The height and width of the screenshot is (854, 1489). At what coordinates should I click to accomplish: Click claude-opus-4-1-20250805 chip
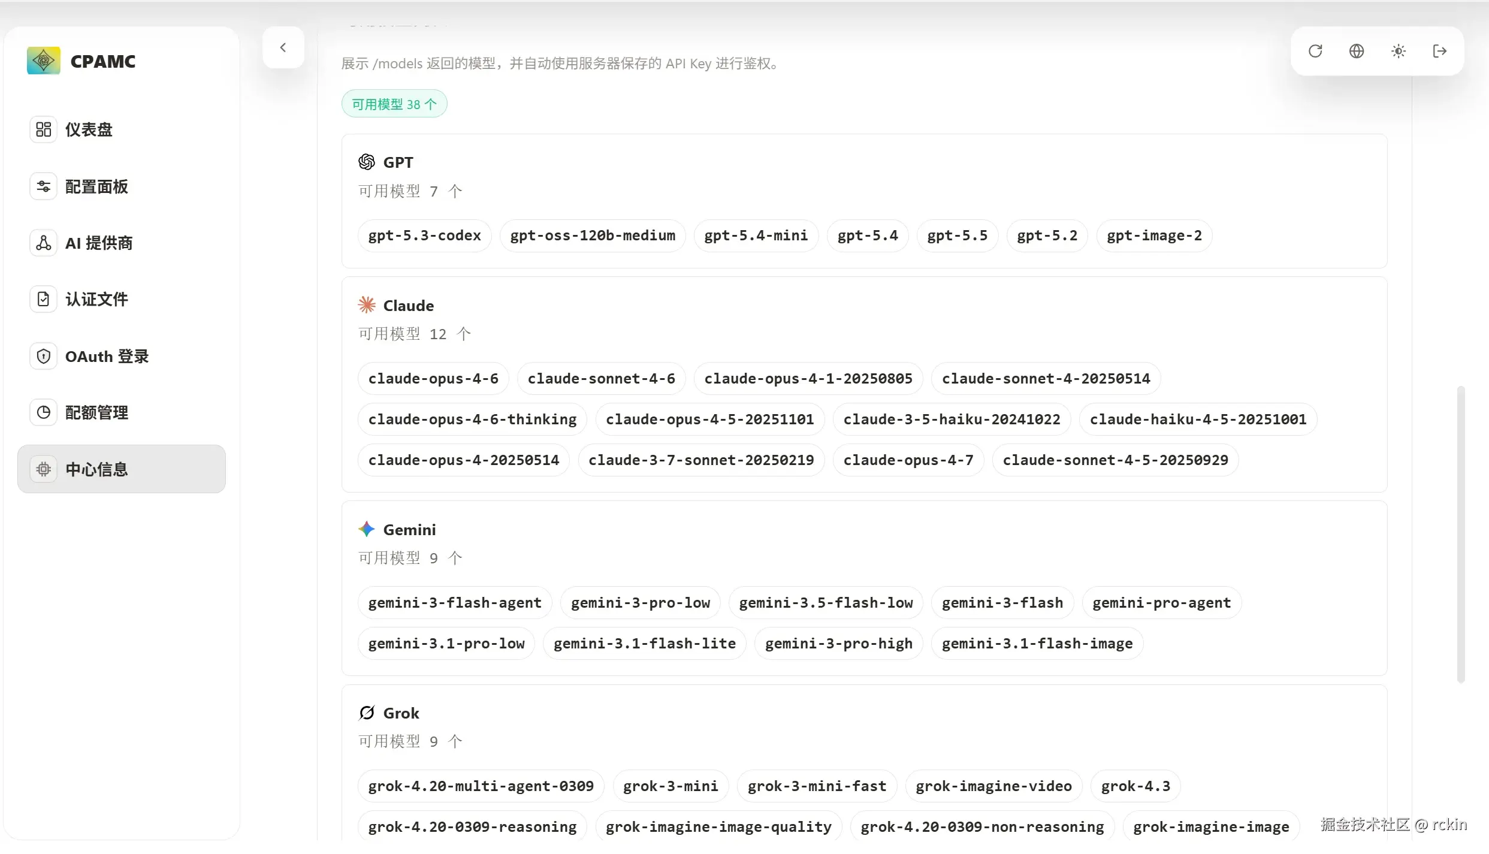click(808, 379)
